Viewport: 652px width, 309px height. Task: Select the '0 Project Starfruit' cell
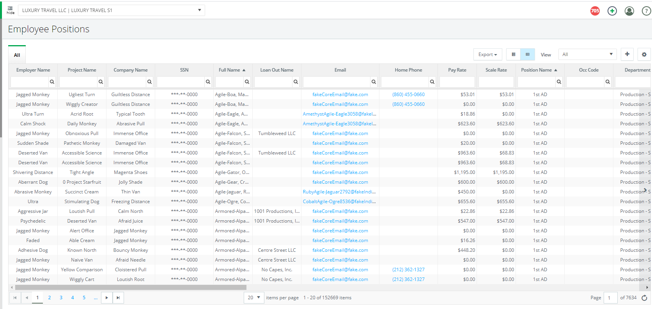82,182
